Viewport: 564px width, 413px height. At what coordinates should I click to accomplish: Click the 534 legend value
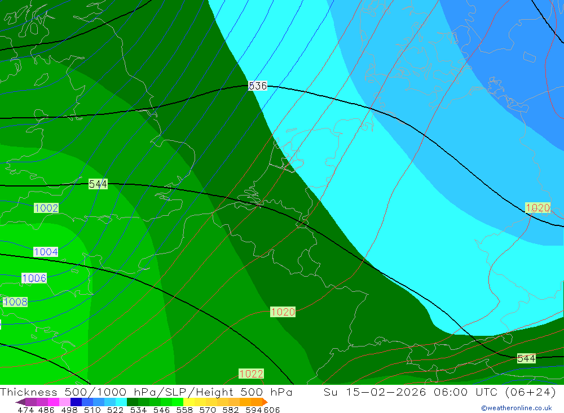[138, 410]
